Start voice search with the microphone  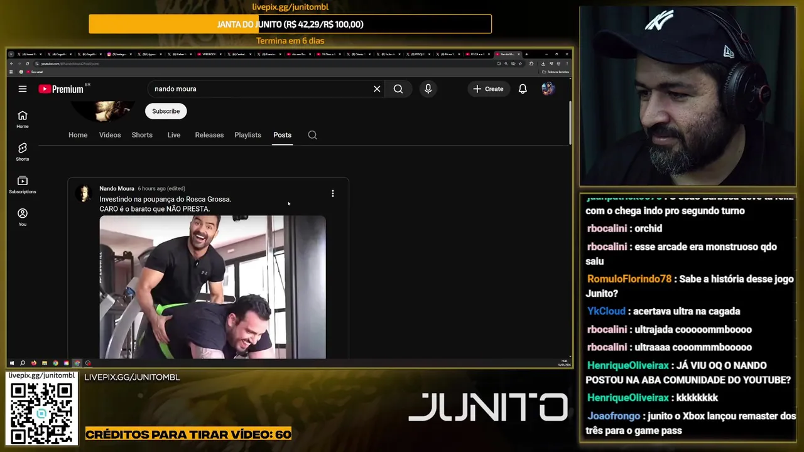point(428,89)
